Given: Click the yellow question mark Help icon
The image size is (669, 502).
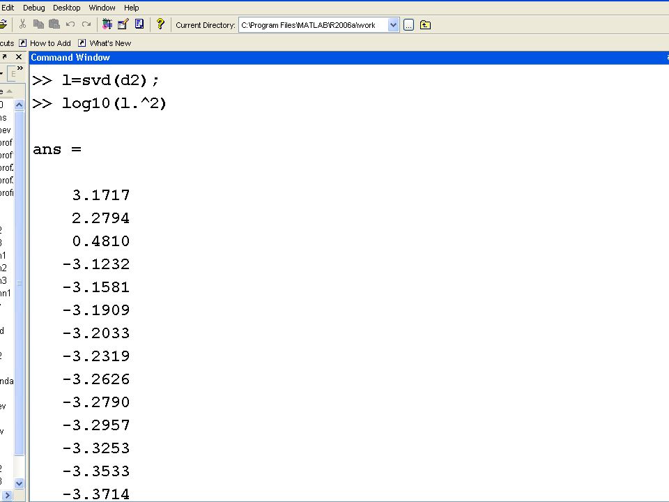Looking at the screenshot, I should (x=160, y=24).
